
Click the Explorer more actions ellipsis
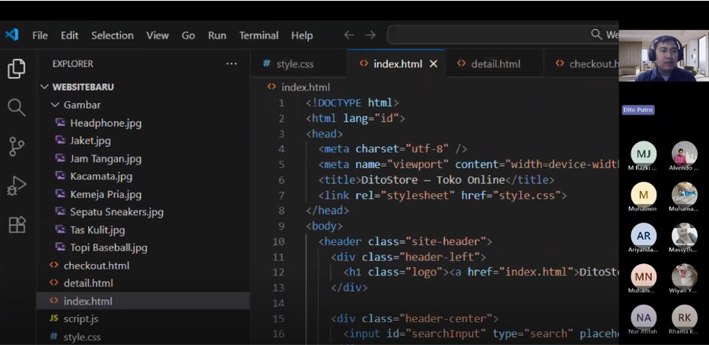231,64
